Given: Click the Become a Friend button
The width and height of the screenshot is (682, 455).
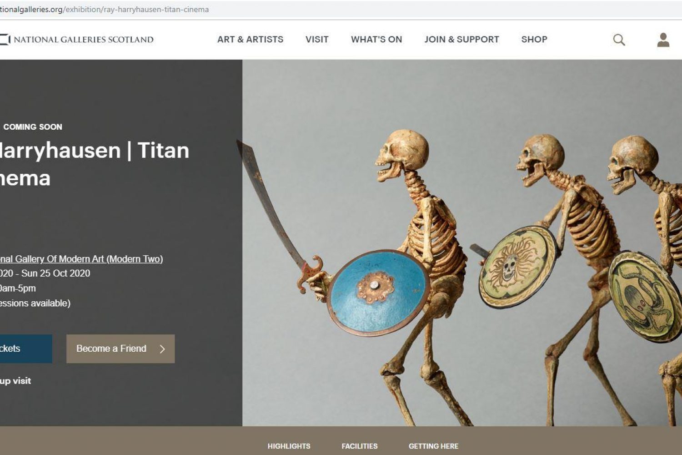Looking at the screenshot, I should [x=120, y=349].
